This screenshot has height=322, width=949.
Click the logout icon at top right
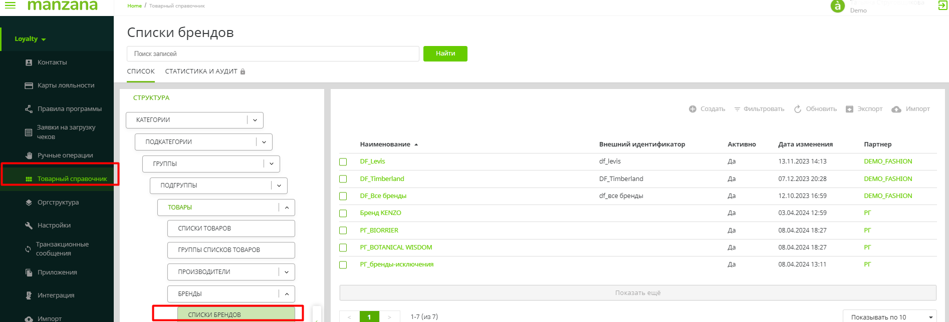click(942, 5)
